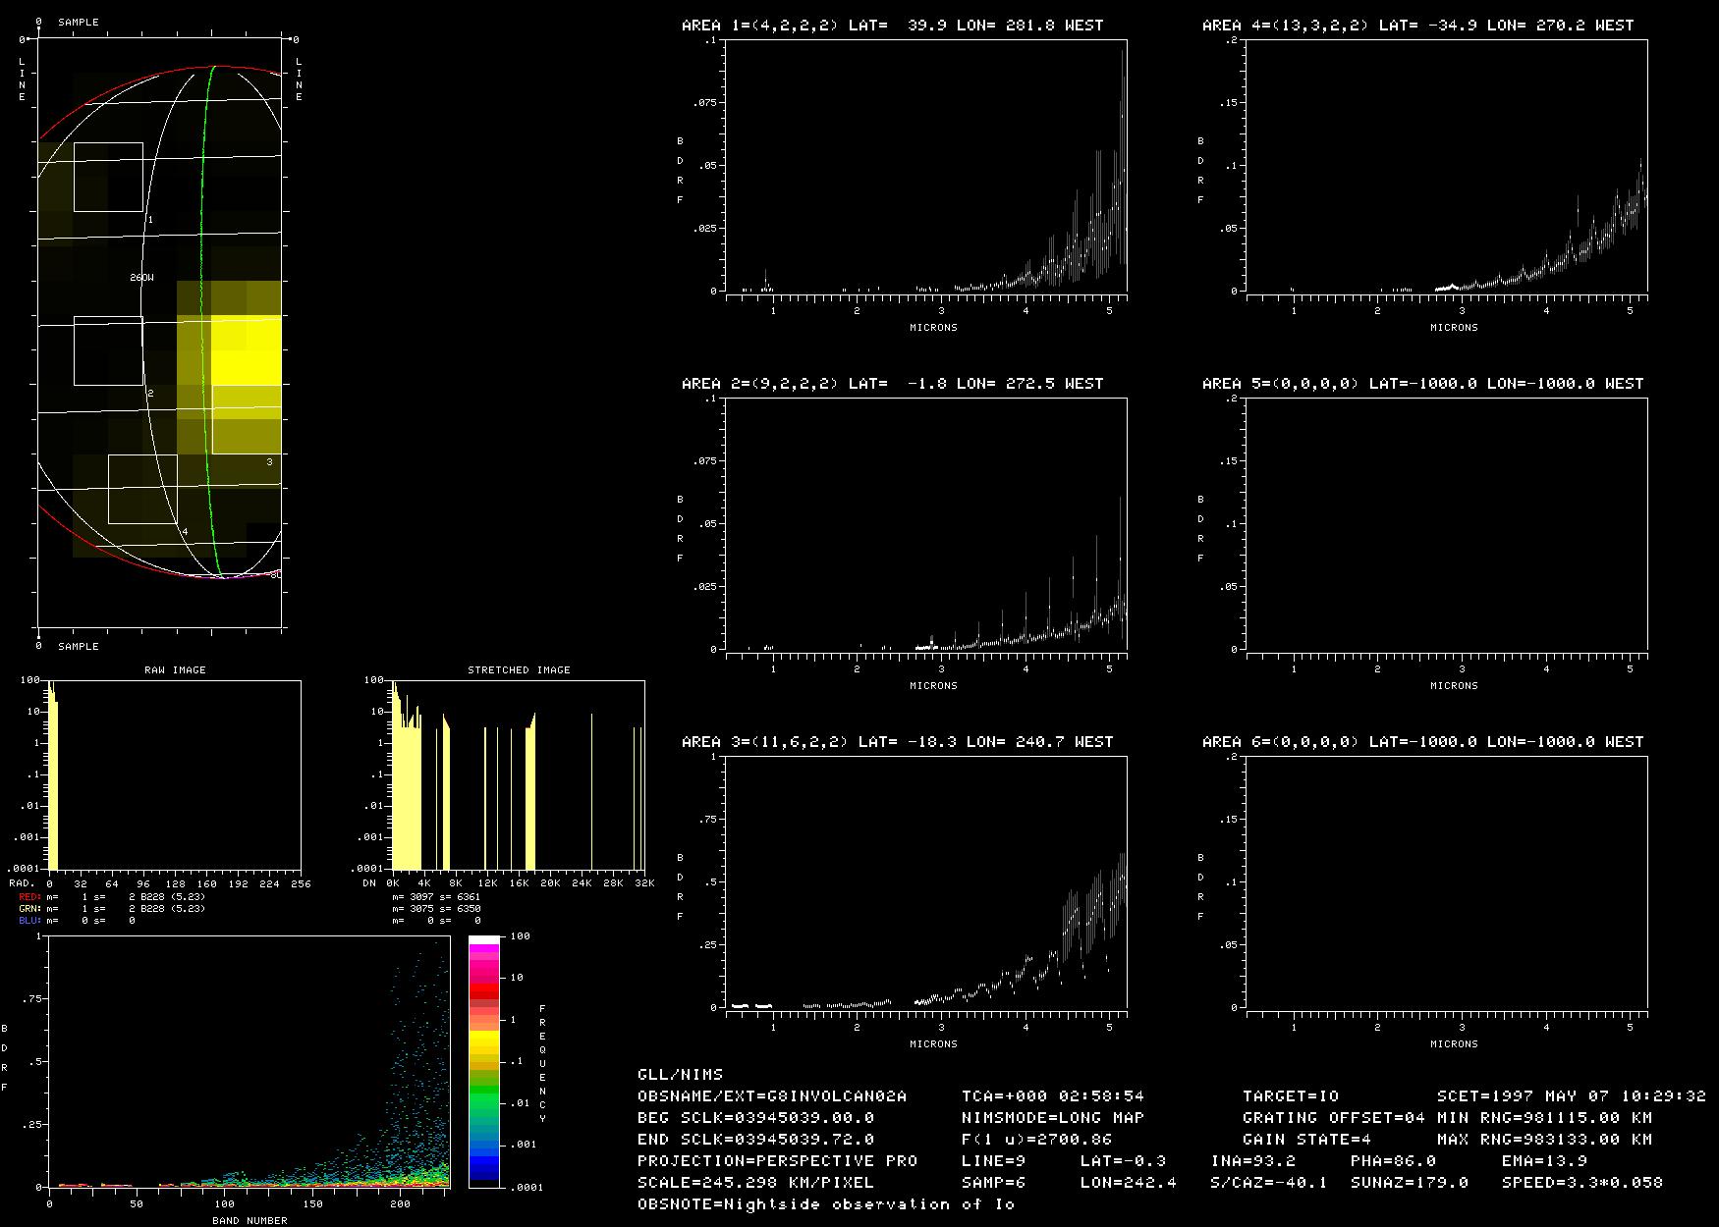Image resolution: width=1719 pixels, height=1227 pixels.
Task: Open the STRETCHED IMAGE histogram plot
Action: click(518, 774)
